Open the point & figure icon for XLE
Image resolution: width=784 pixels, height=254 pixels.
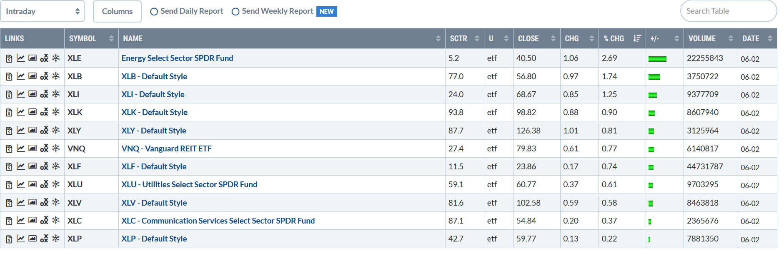44,58
